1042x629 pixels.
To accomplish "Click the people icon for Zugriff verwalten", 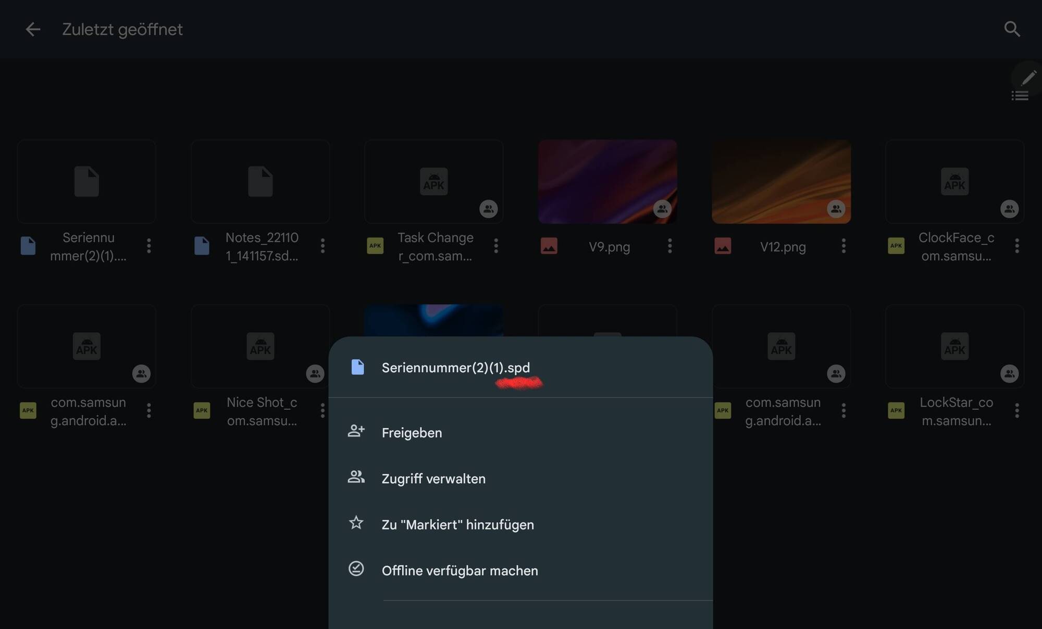I will coord(356,477).
